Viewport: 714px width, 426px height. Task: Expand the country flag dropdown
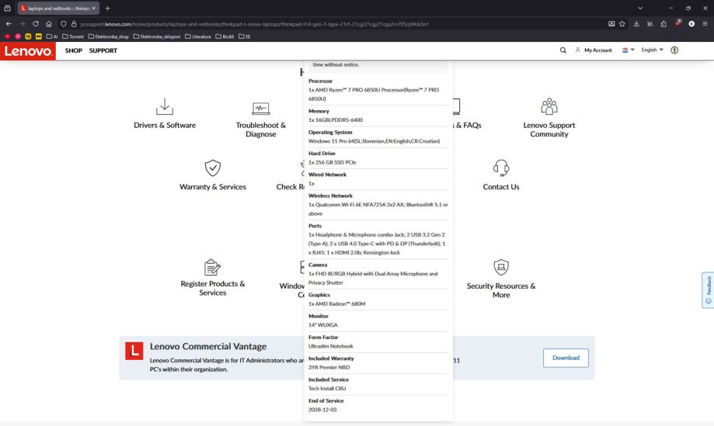[628, 50]
